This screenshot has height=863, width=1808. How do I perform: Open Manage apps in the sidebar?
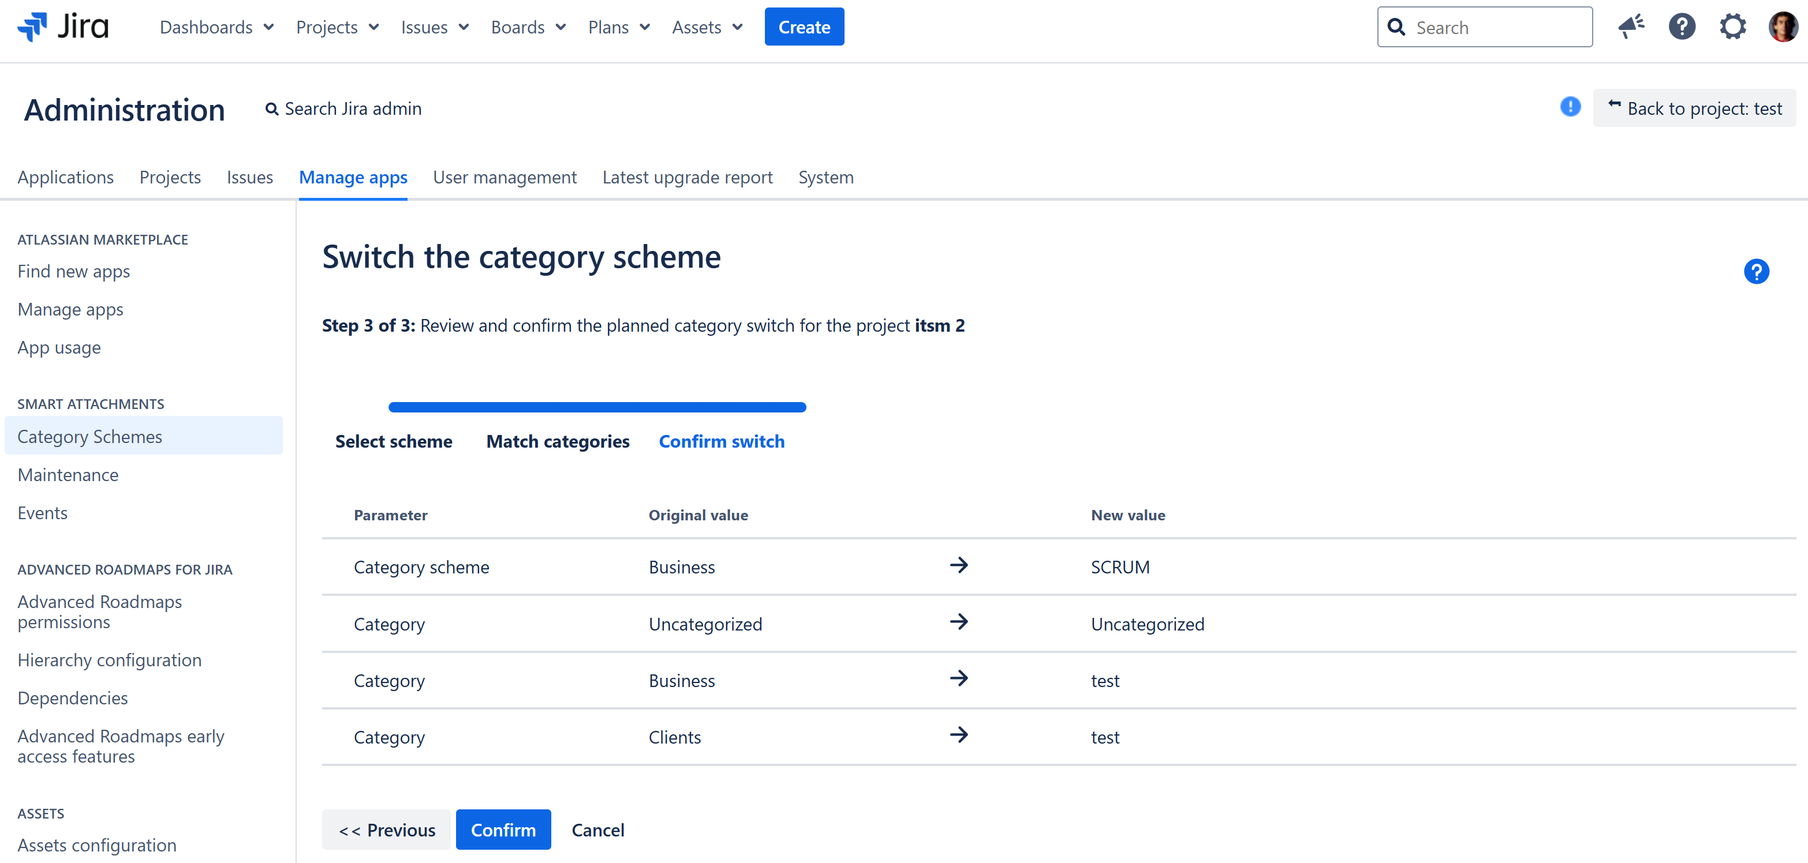pyautogui.click(x=70, y=309)
